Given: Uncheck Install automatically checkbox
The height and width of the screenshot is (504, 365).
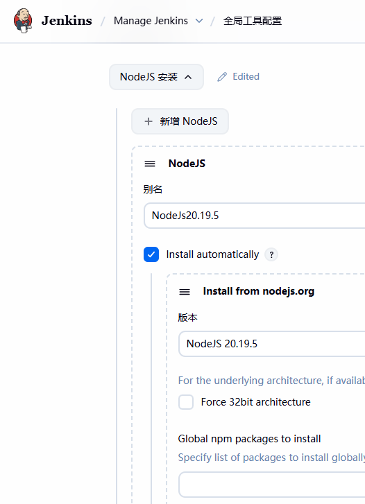Looking at the screenshot, I should (x=151, y=254).
